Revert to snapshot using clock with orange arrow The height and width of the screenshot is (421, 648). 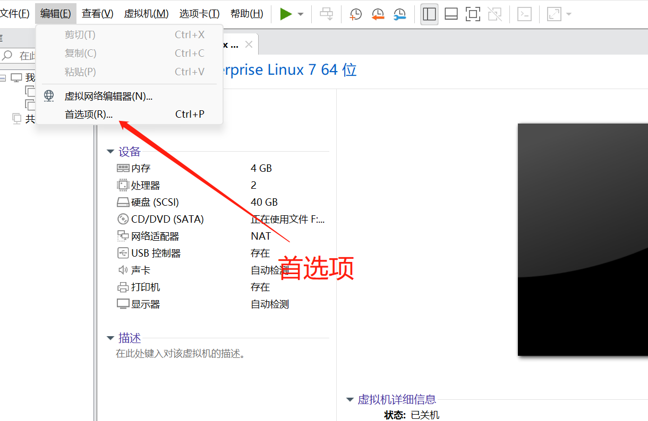[378, 14]
